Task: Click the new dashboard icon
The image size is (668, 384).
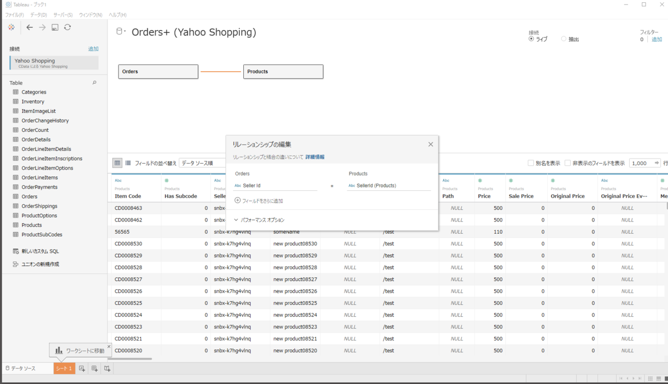Action: pos(95,368)
